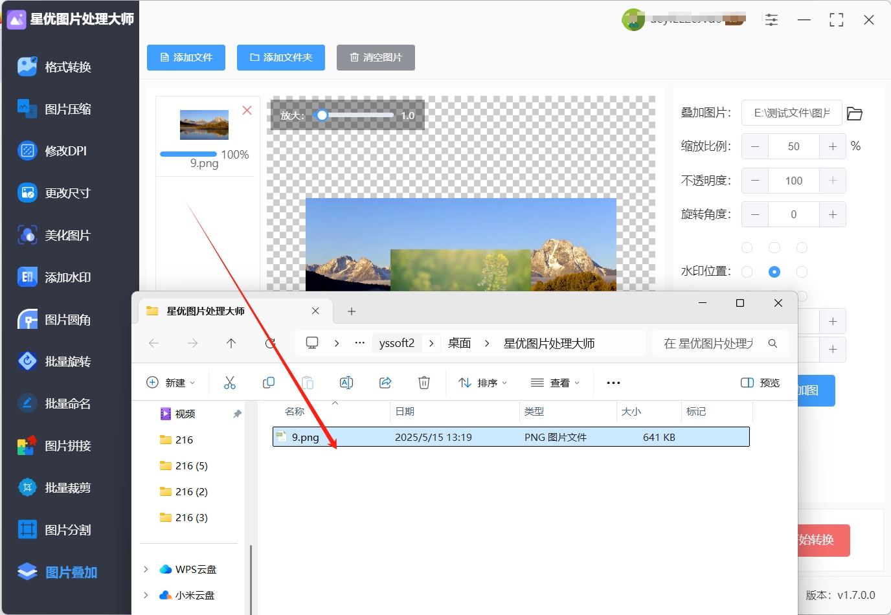Toggle the 预览 preview pane in Explorer

tap(760, 383)
